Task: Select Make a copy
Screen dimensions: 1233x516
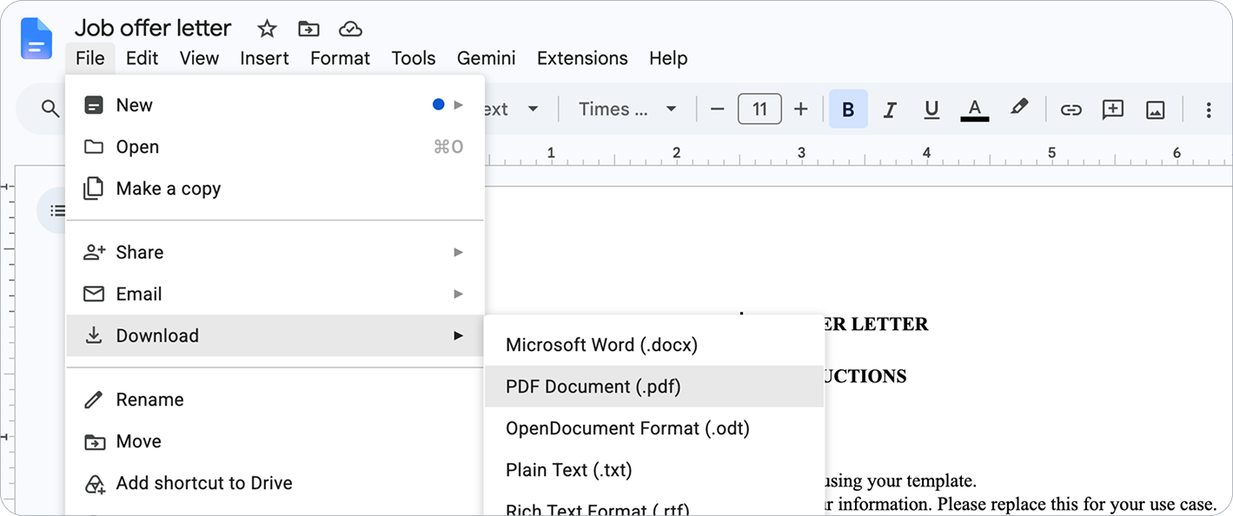Action: click(275, 189)
